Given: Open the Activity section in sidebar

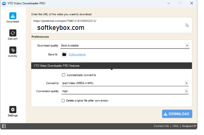Looking at the screenshot, I should (x=13, y=52).
